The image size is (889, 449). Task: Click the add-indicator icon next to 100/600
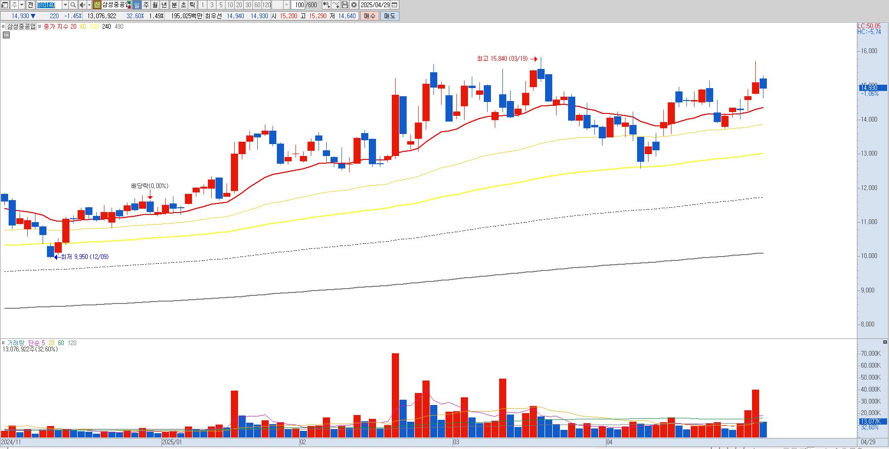(x=326, y=5)
